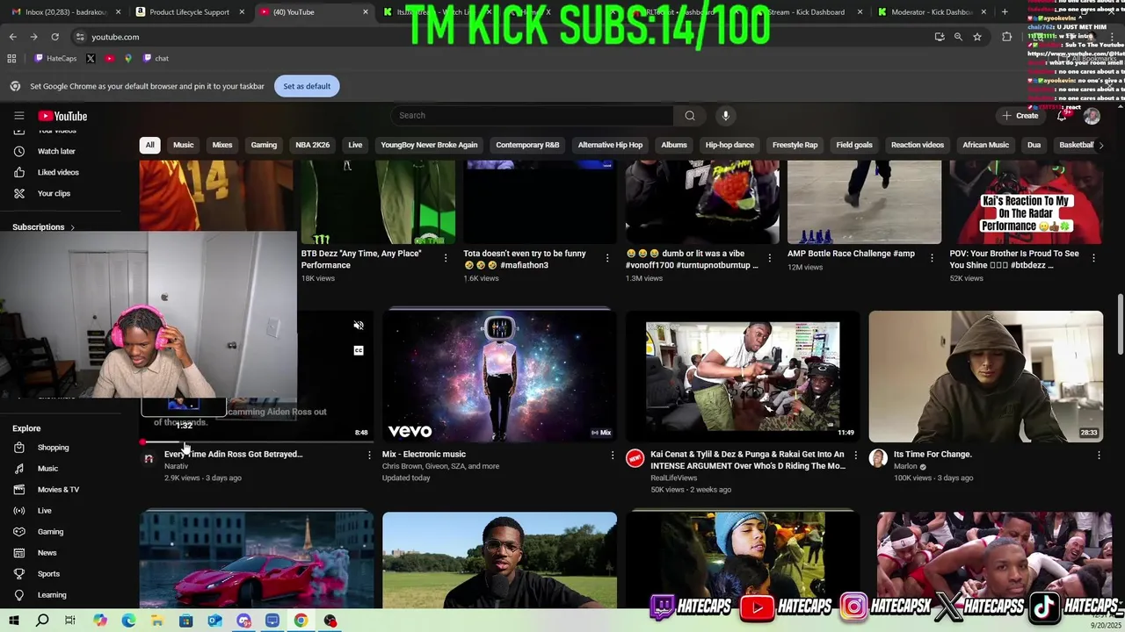The image size is (1125, 632).
Task: Open the Every Time Adin Ross Got Betrayed title
Action: point(233,454)
